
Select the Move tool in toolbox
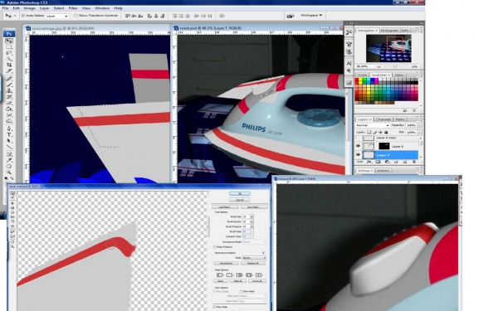pos(9,41)
